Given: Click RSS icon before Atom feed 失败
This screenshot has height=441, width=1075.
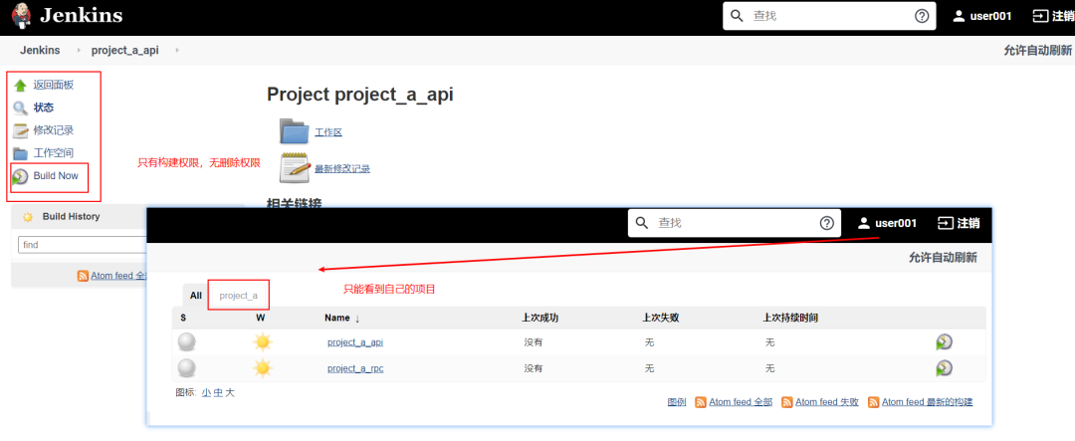Looking at the screenshot, I should pyautogui.click(x=787, y=402).
